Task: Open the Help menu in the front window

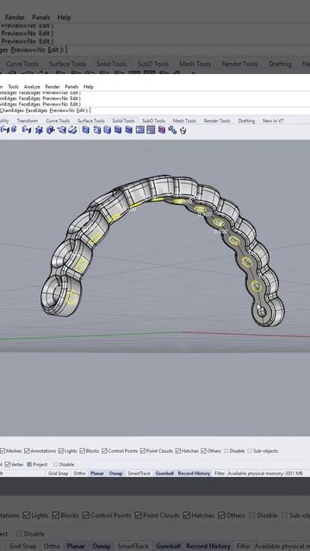Action: [89, 86]
